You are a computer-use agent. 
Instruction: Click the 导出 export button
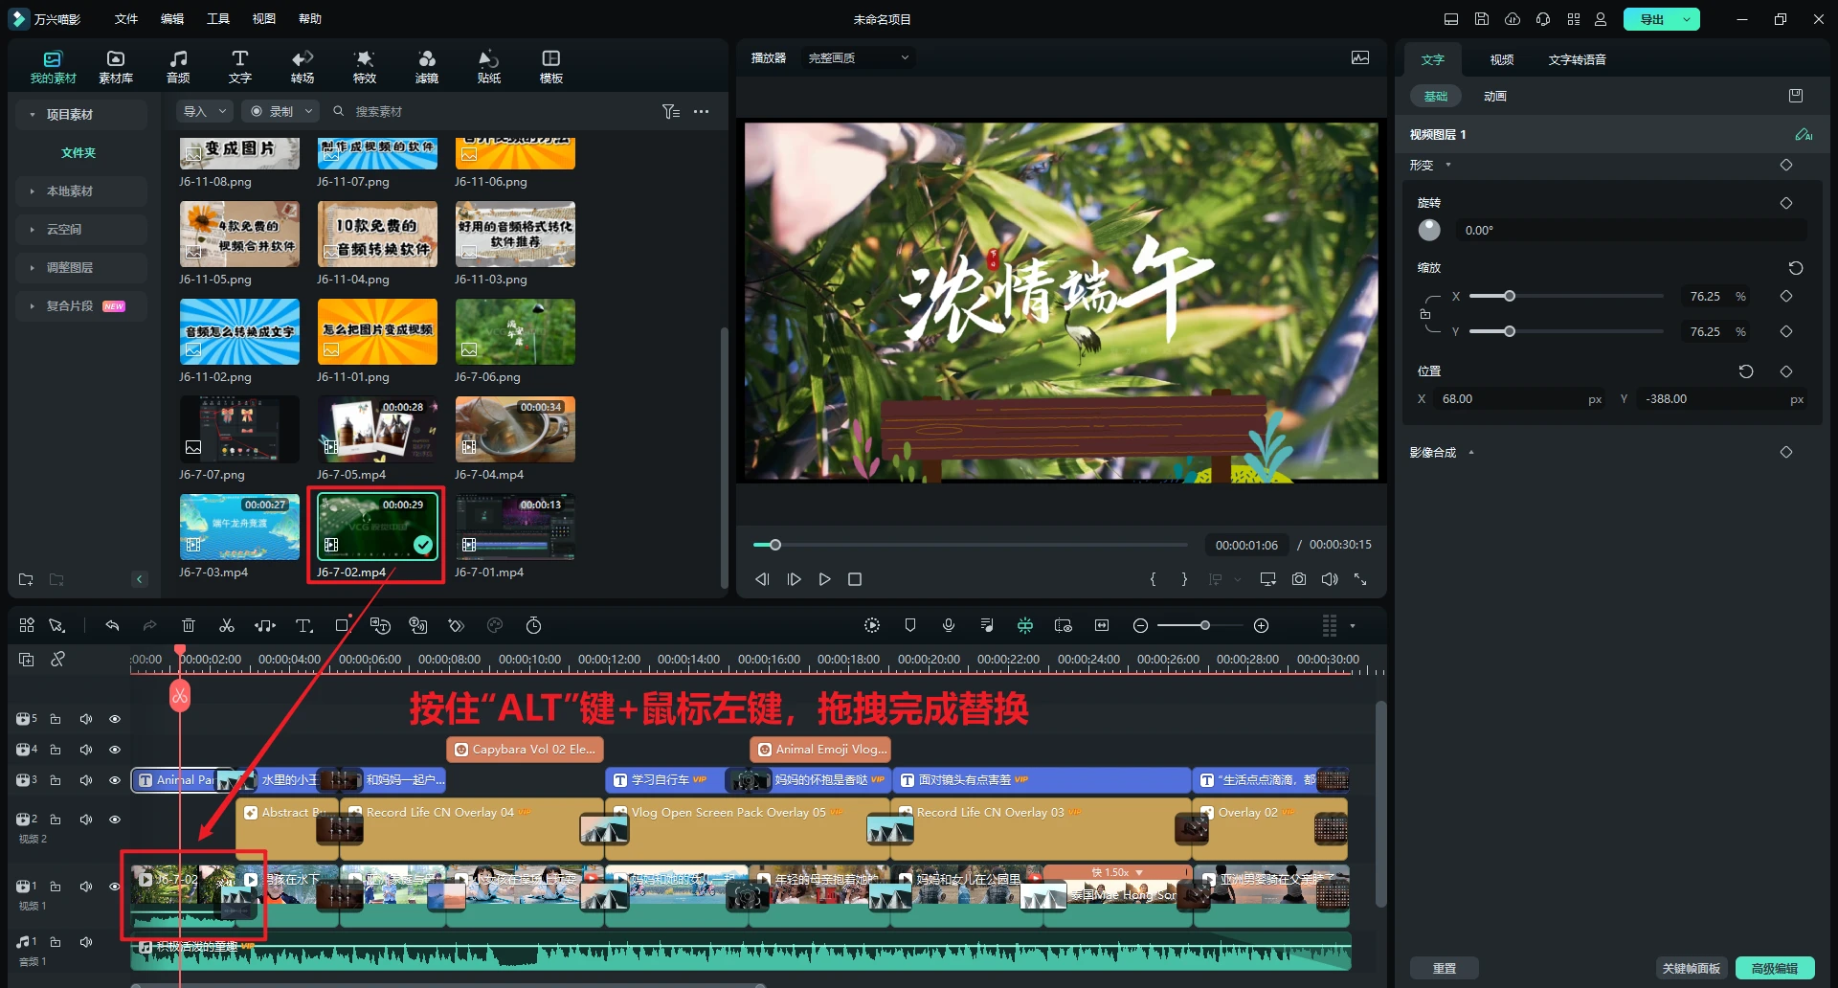(x=1652, y=19)
